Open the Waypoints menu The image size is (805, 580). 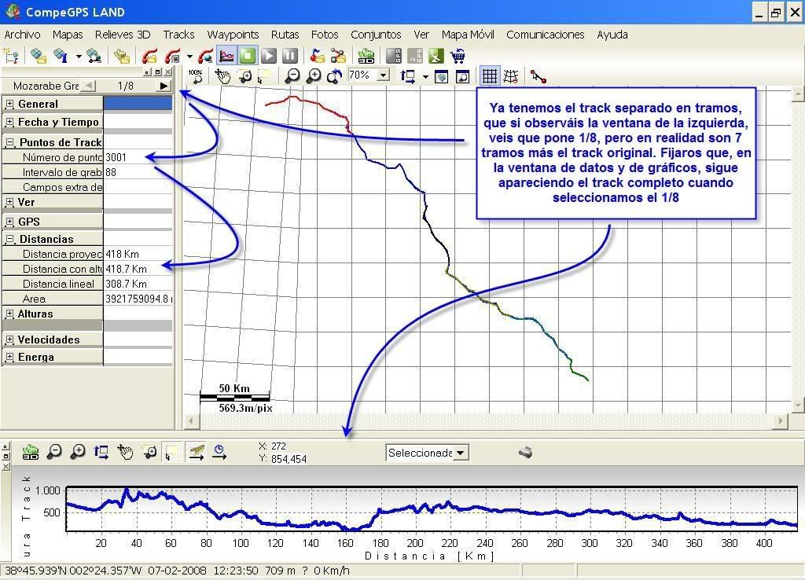click(233, 35)
